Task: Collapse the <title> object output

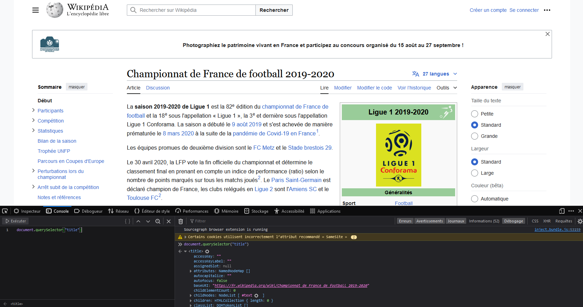Action: coord(185,251)
